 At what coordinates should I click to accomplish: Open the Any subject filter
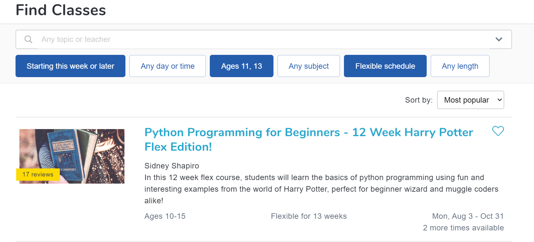[x=309, y=66]
